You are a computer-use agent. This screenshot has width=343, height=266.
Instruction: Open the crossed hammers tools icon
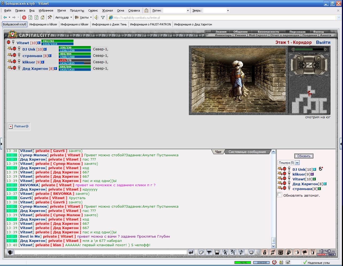tap(50, 17)
